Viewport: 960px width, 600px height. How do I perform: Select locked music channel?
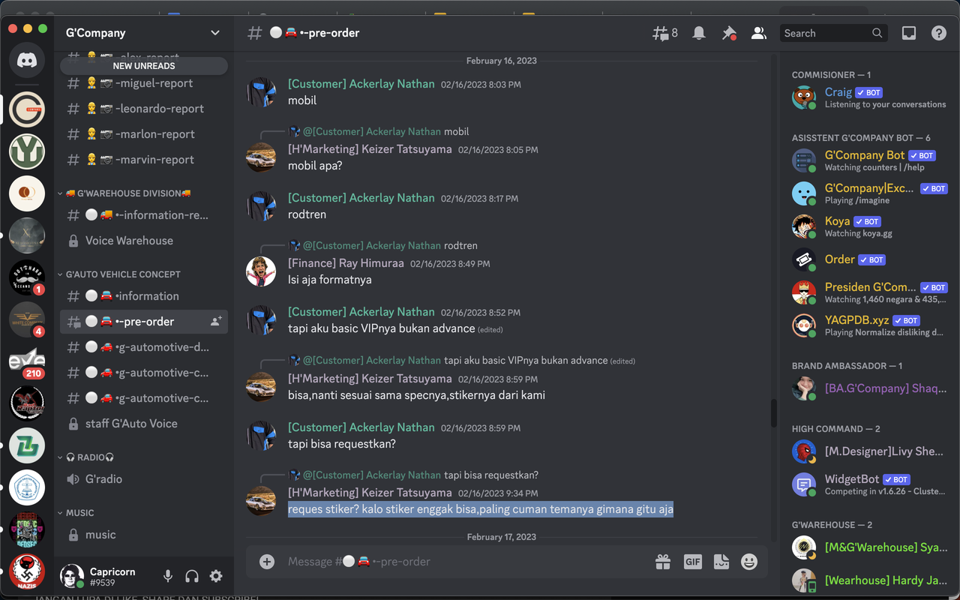click(144, 535)
